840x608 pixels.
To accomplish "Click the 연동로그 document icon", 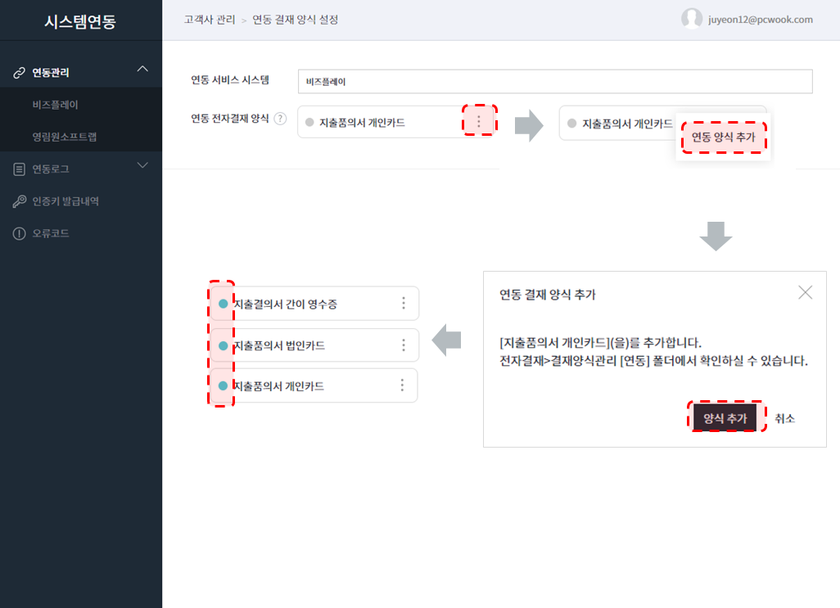I will coord(19,169).
